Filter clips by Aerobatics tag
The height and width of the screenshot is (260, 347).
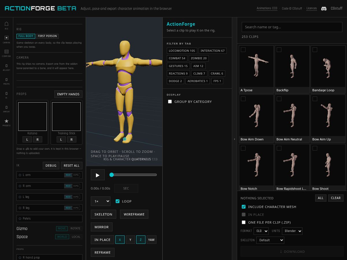click(198, 81)
